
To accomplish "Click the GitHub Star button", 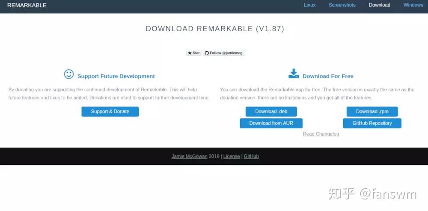I will [x=194, y=53].
